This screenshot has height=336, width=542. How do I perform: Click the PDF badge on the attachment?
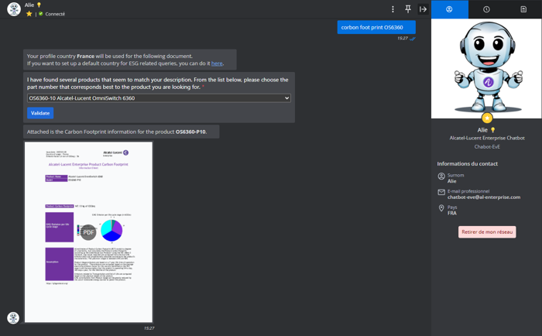click(88, 232)
